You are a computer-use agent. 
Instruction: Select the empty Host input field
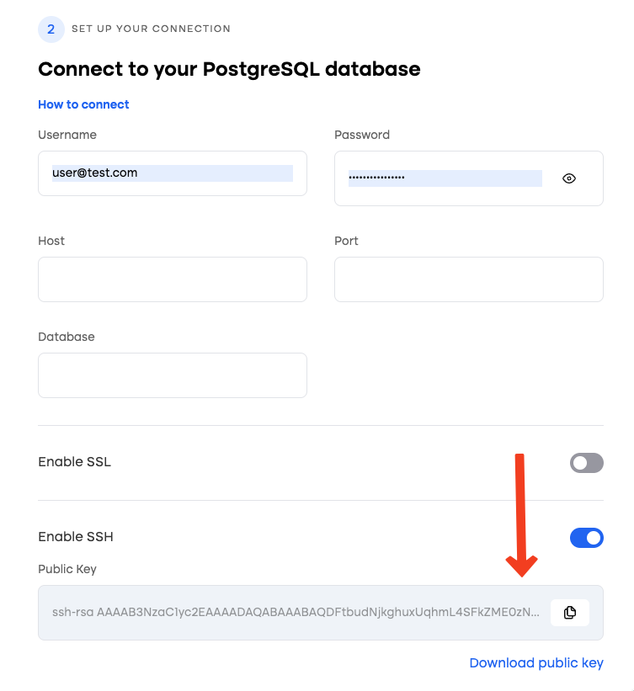click(x=172, y=279)
